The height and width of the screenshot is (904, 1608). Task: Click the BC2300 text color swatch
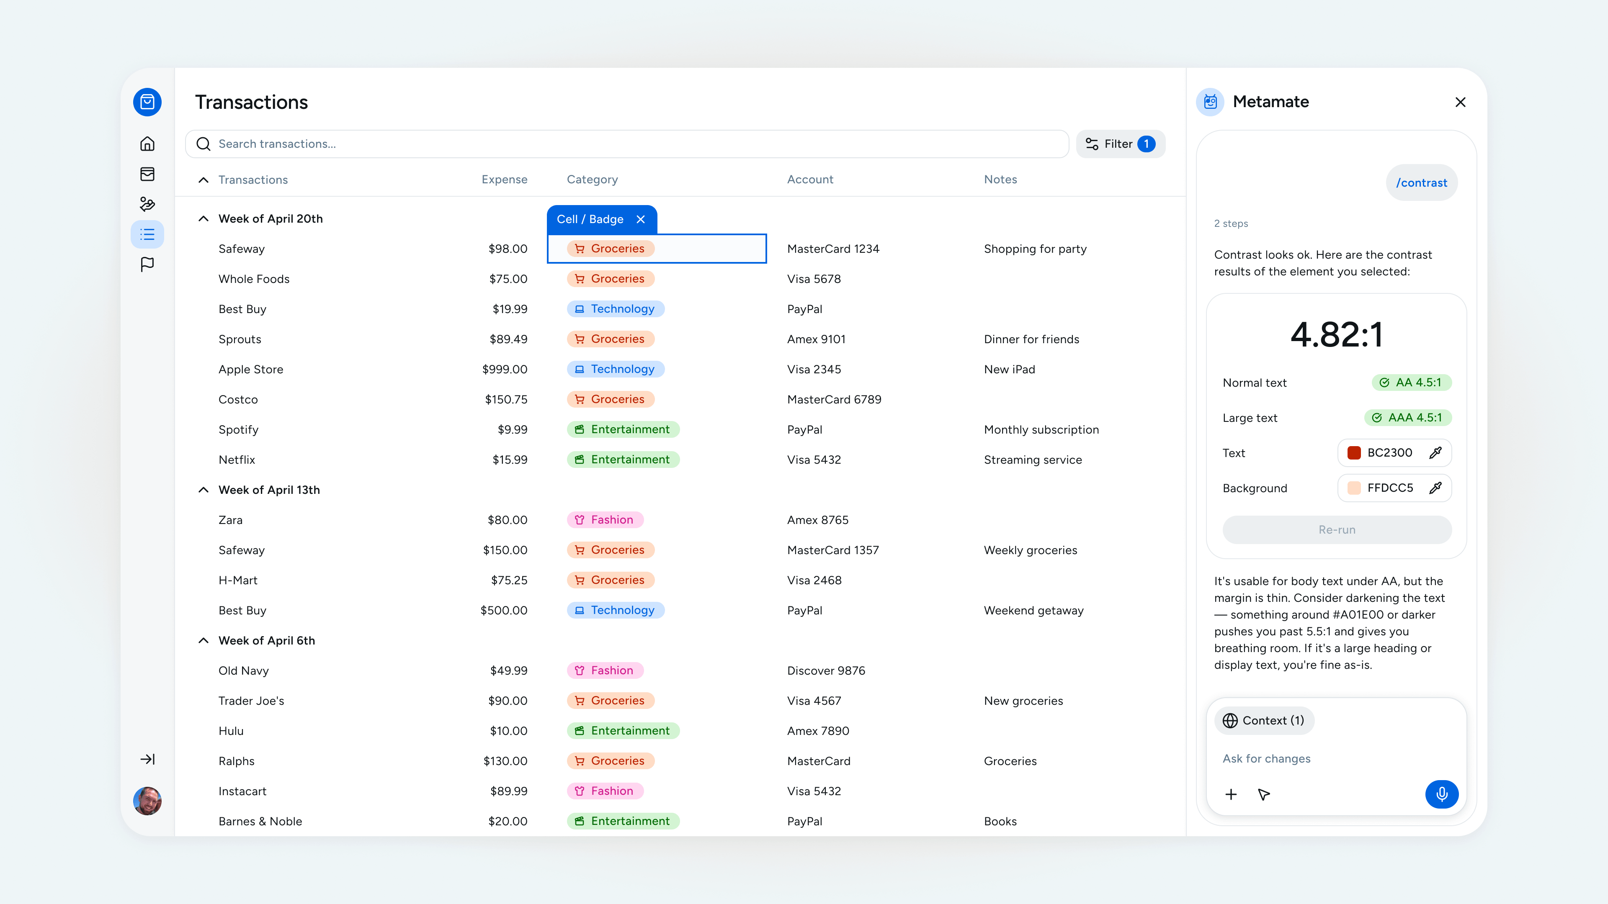point(1354,453)
